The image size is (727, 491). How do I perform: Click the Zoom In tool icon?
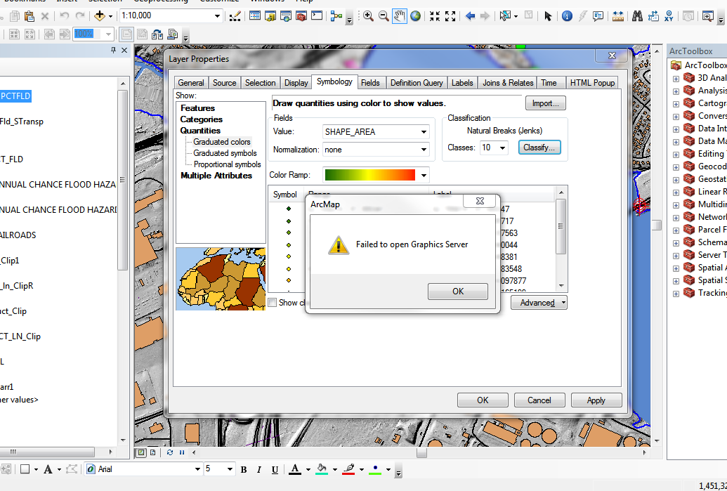point(368,16)
